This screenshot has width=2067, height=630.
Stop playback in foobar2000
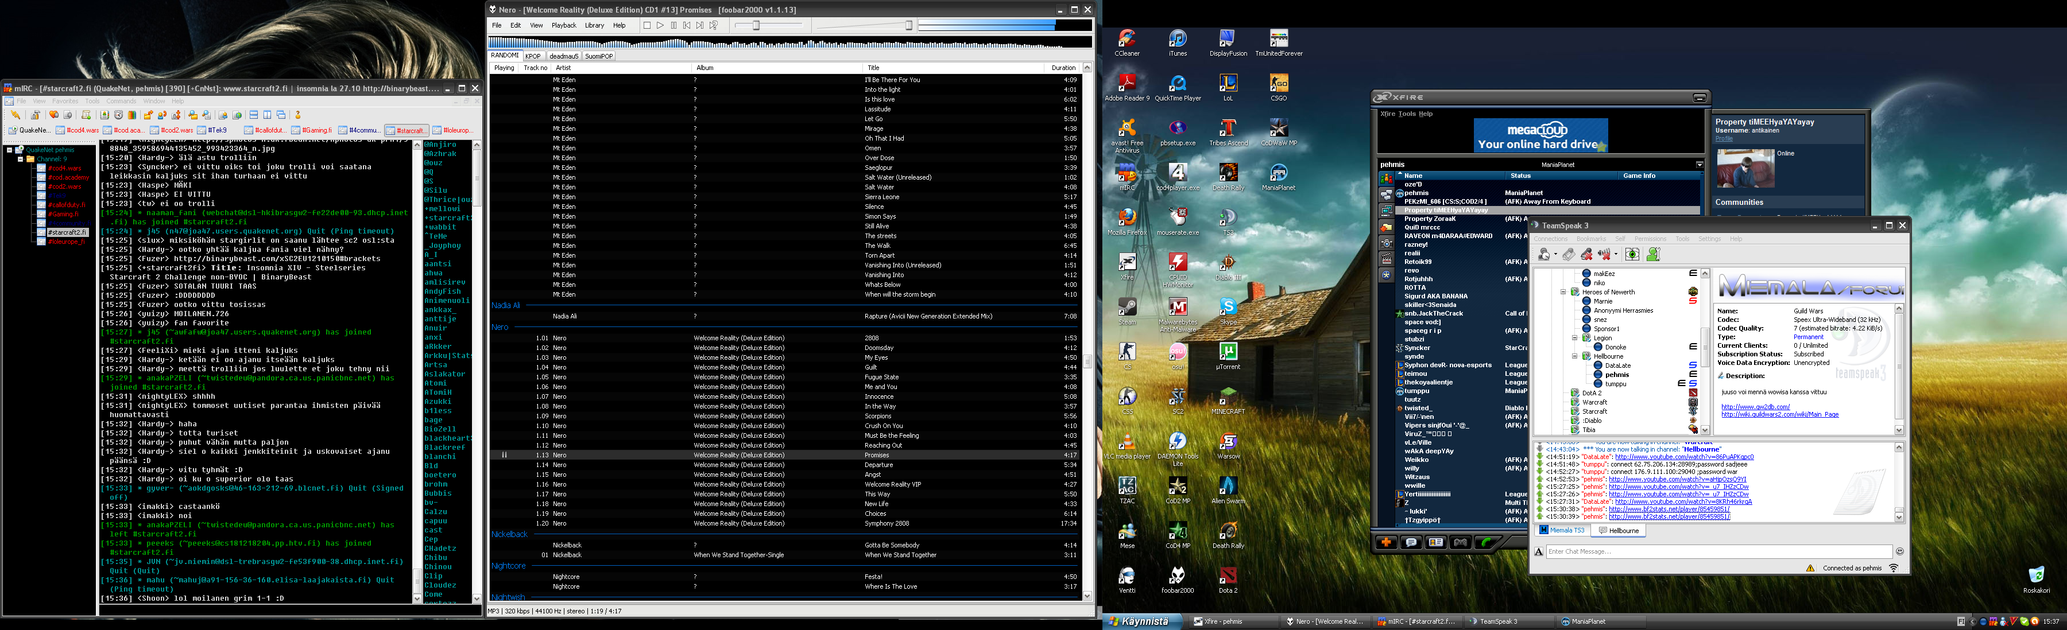pos(647,26)
